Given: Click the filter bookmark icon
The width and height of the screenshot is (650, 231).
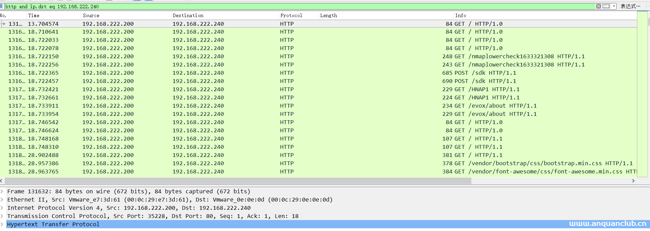Looking at the screenshot, I should coord(1,6).
